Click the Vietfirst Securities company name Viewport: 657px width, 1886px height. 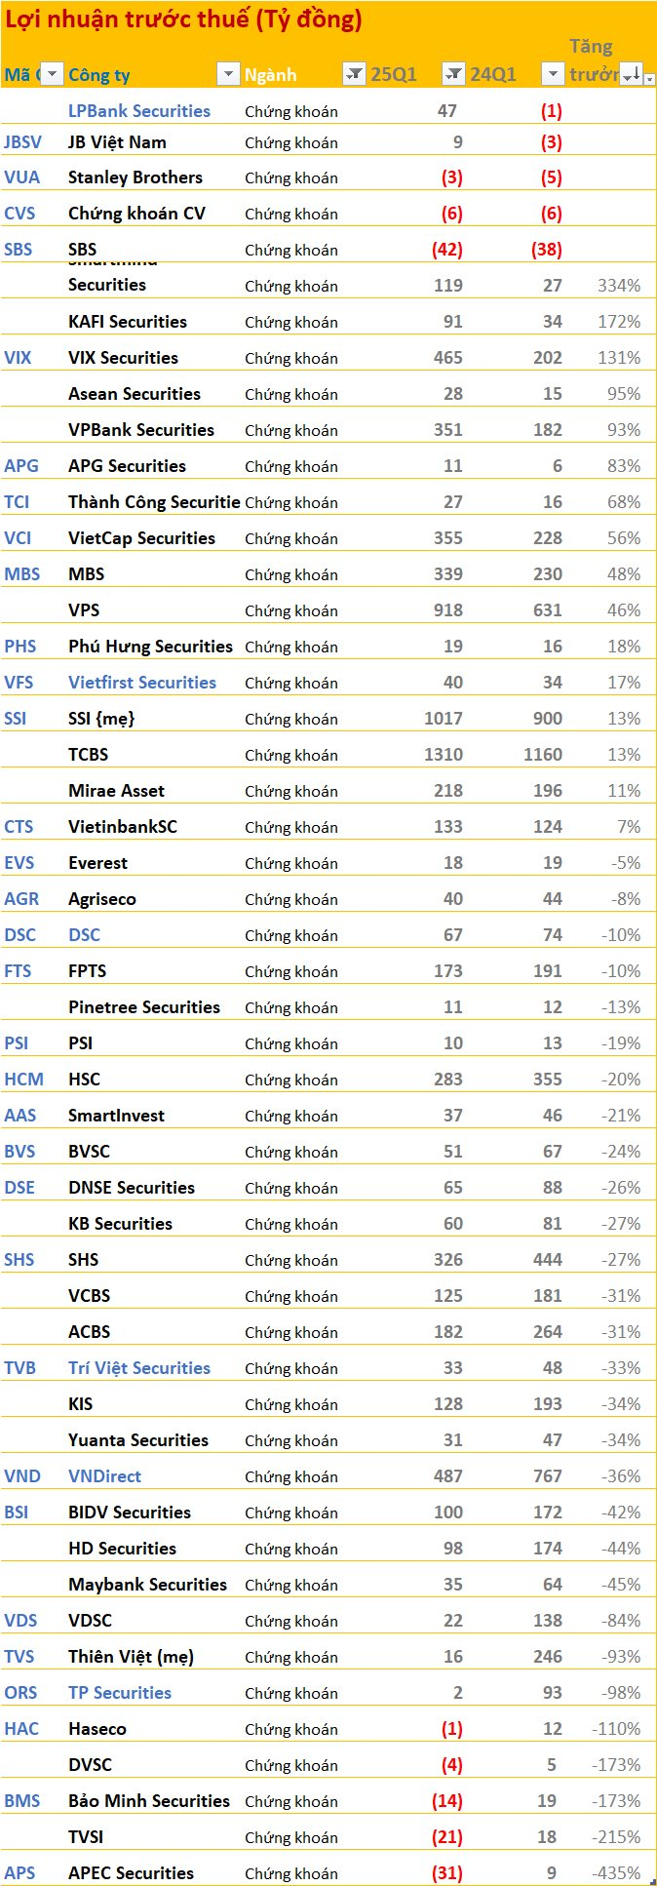142,683
